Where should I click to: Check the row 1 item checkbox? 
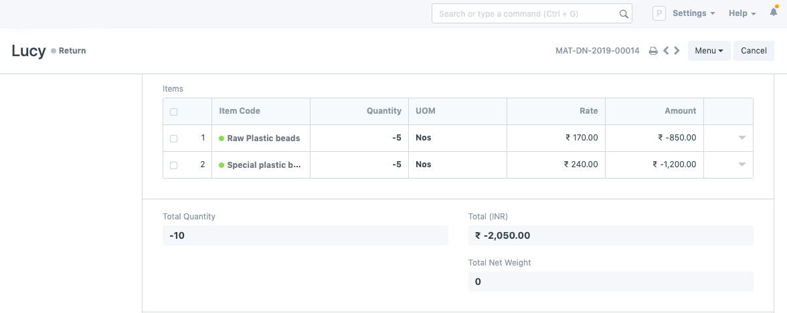174,138
